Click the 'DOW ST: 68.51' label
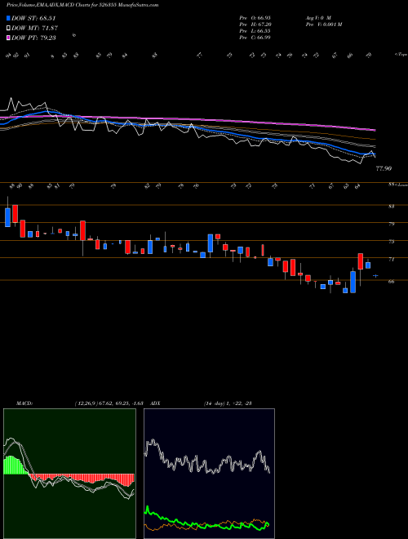The height and width of the screenshot is (539, 408). [33, 18]
